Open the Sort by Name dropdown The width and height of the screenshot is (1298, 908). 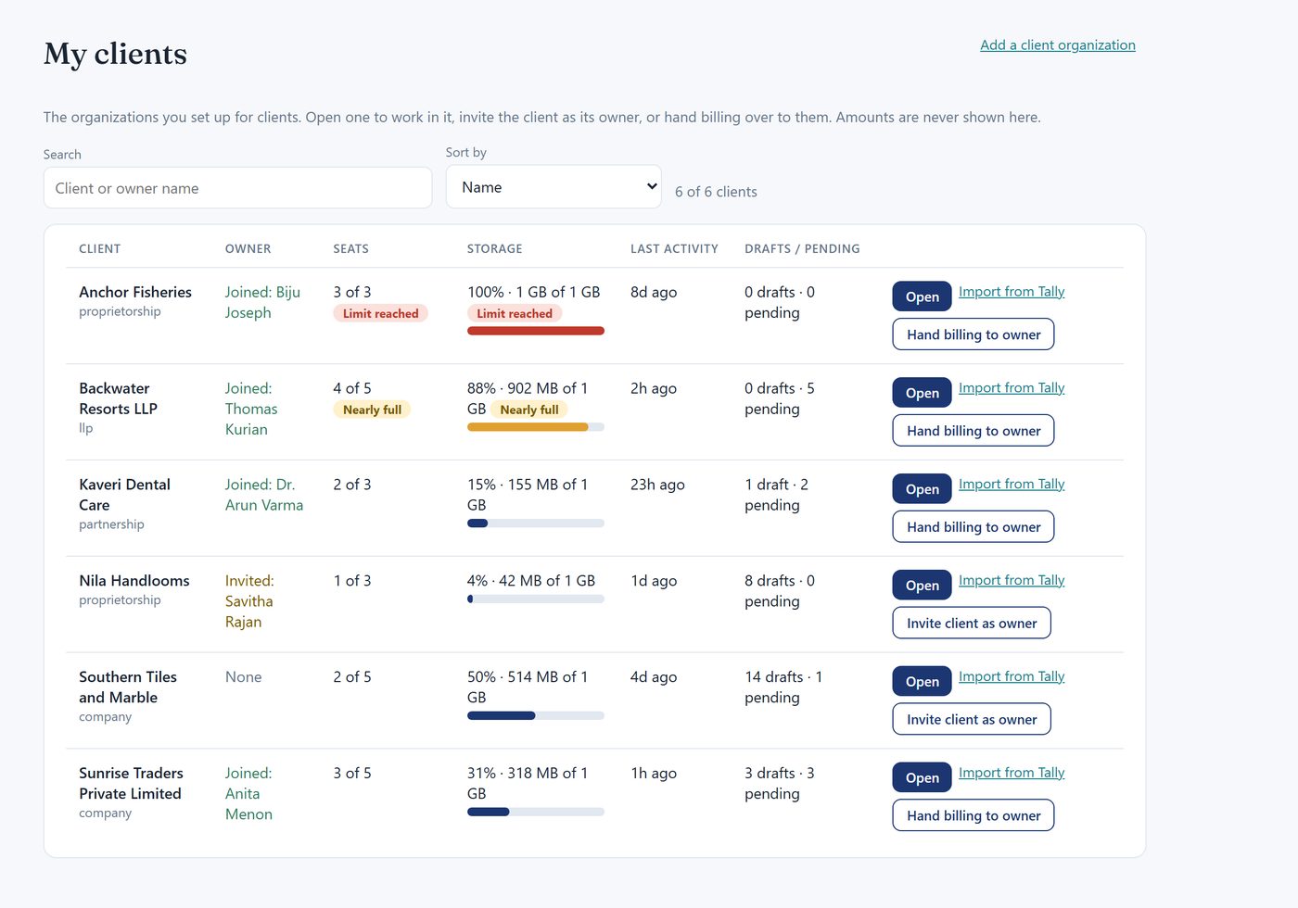coord(554,187)
